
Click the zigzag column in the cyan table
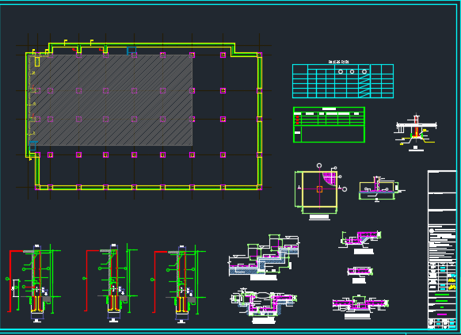pos(364,86)
